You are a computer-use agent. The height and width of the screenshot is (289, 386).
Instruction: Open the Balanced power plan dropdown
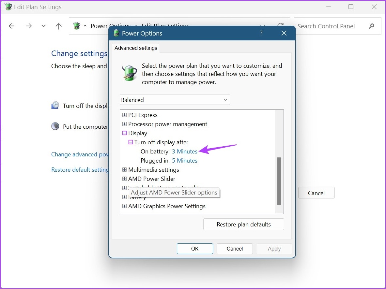point(175,100)
